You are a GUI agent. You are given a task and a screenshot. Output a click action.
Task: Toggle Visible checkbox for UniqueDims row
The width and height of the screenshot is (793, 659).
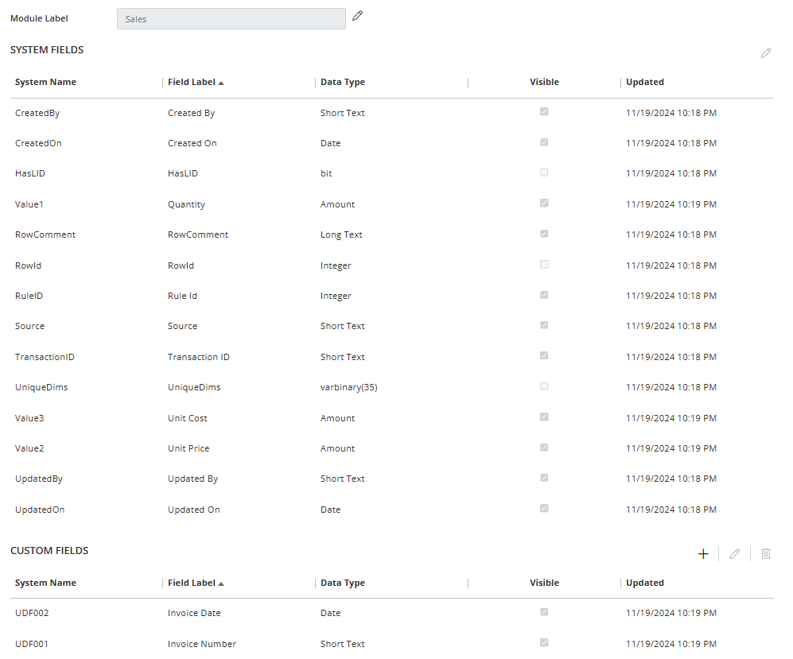pyautogui.click(x=544, y=386)
